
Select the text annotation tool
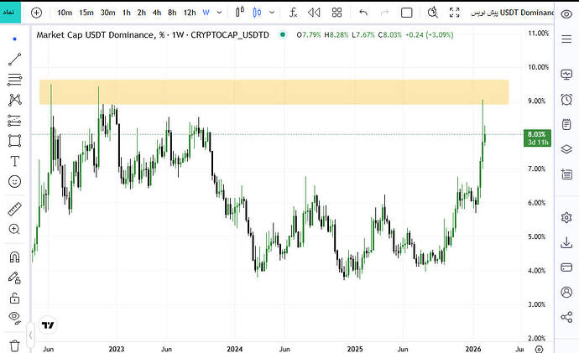pyautogui.click(x=14, y=161)
